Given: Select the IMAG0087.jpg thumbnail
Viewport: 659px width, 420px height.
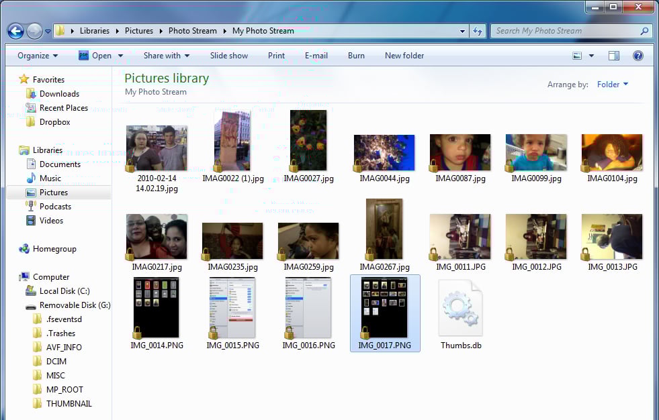Looking at the screenshot, I should pos(460,153).
